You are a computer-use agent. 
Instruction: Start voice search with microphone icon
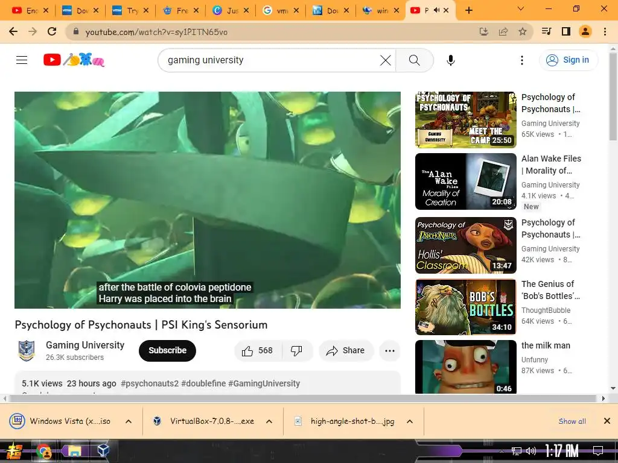point(450,60)
